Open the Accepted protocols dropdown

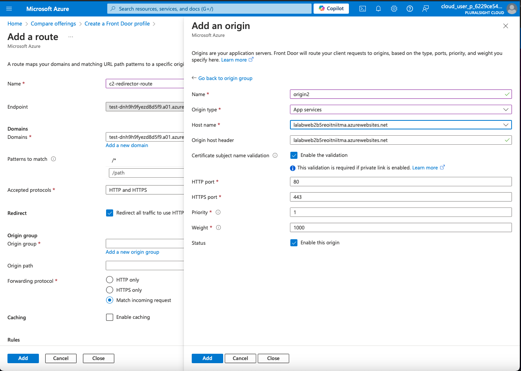tap(145, 190)
